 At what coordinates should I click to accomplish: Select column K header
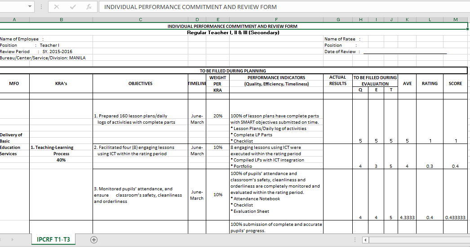click(407, 19)
